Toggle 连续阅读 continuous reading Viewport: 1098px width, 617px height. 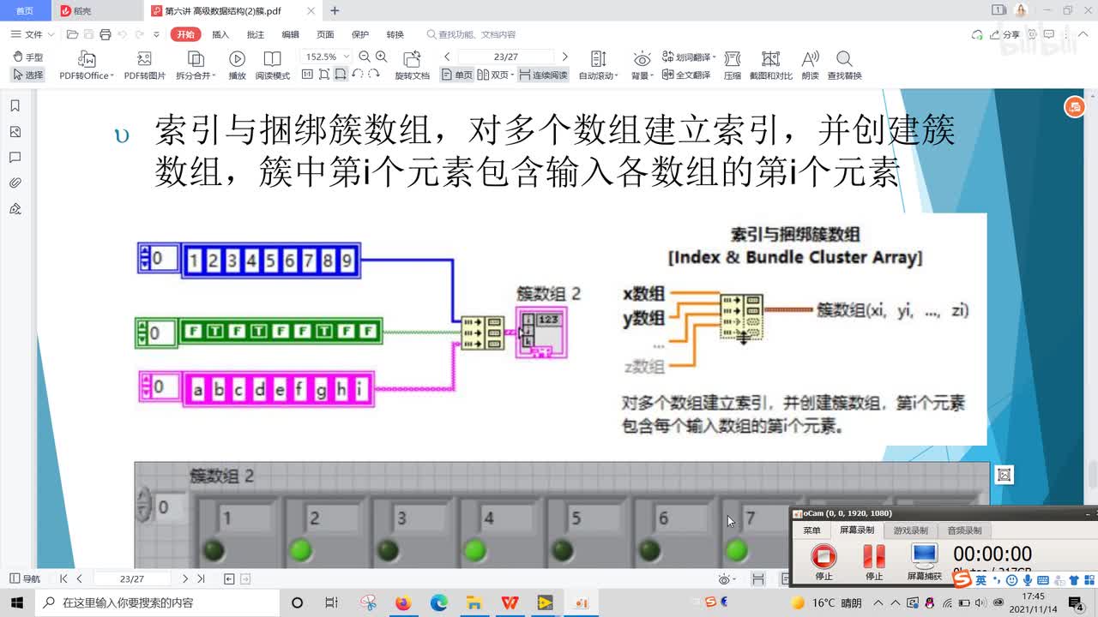(543, 75)
